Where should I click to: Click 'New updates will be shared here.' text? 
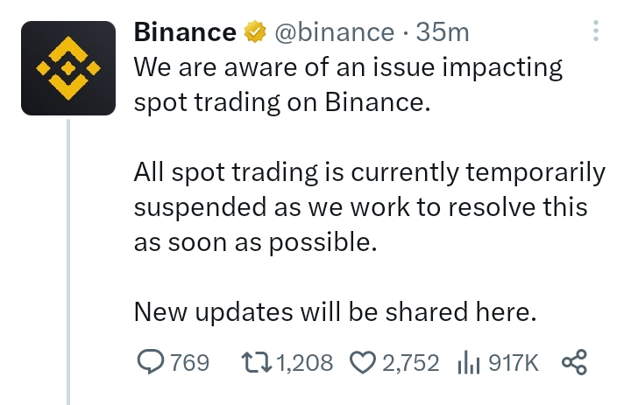coord(335,312)
